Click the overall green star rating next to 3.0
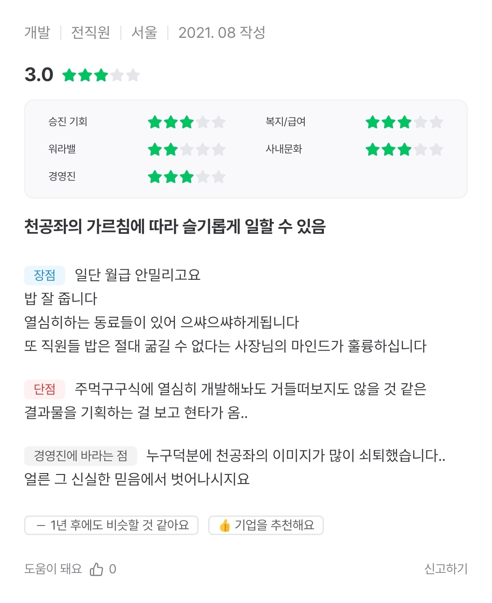 click(101, 75)
